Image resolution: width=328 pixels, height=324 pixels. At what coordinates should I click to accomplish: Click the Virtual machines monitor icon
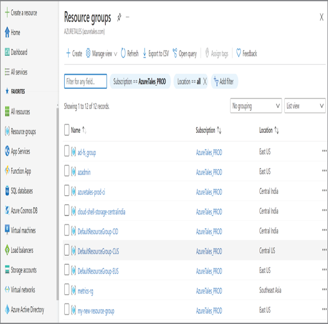[x=7, y=230]
